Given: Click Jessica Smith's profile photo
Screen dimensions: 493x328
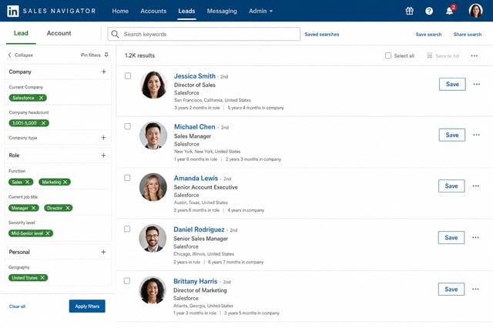Looking at the screenshot, I should point(153,85).
